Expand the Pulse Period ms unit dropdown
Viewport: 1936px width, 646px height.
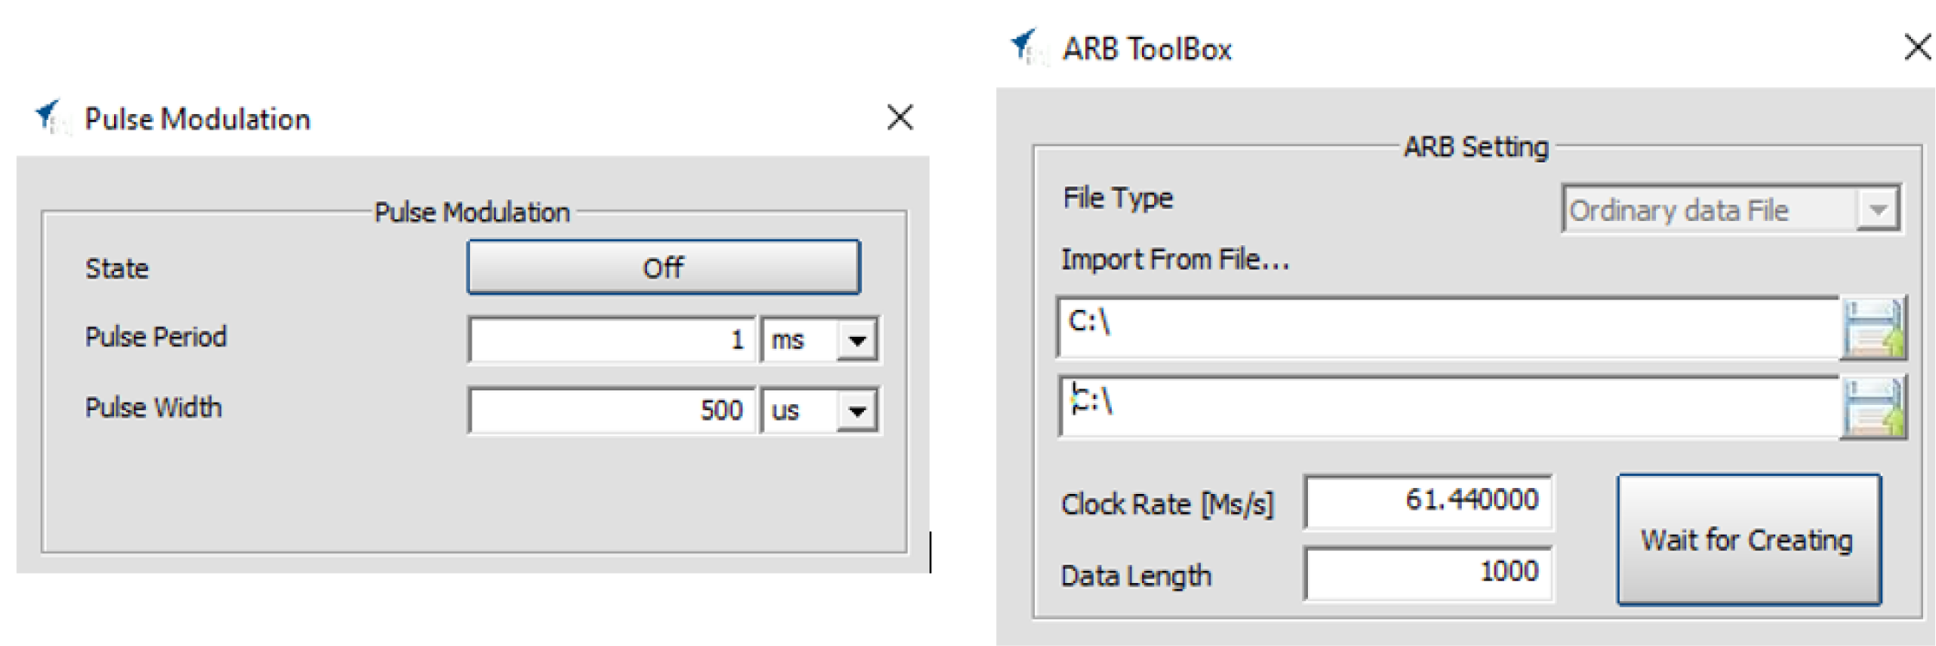tap(856, 340)
